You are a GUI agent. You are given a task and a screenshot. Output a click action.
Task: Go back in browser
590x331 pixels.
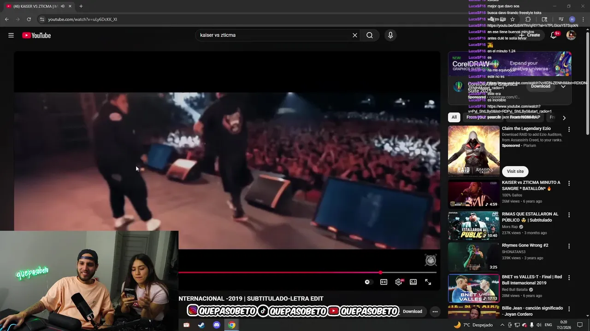tap(7, 19)
